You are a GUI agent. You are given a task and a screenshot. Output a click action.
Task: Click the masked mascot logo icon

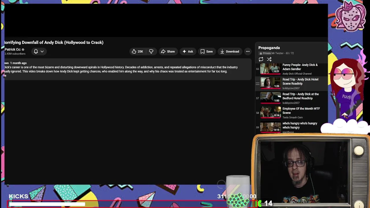pyautogui.click(x=350, y=16)
